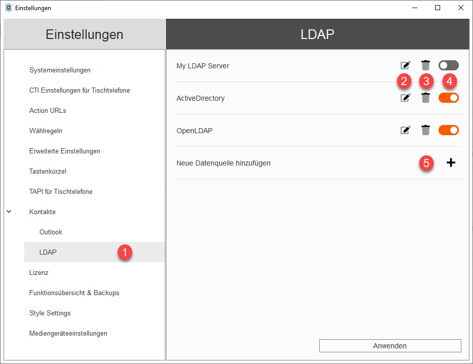Screen dimensions: 473x364
Task: Delete the My LDAP Server entry
Action: pyautogui.click(x=425, y=65)
